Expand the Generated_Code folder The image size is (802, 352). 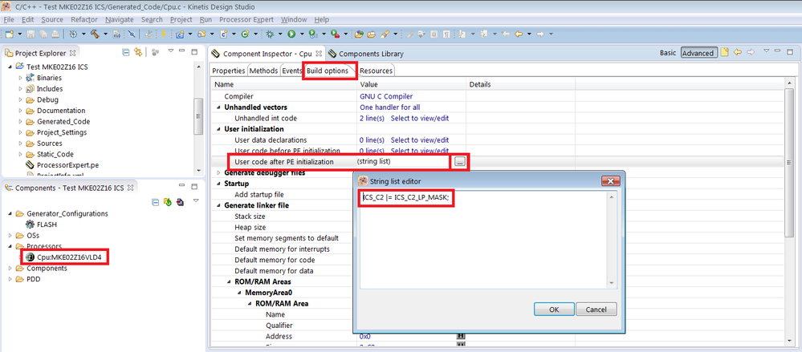pos(20,122)
